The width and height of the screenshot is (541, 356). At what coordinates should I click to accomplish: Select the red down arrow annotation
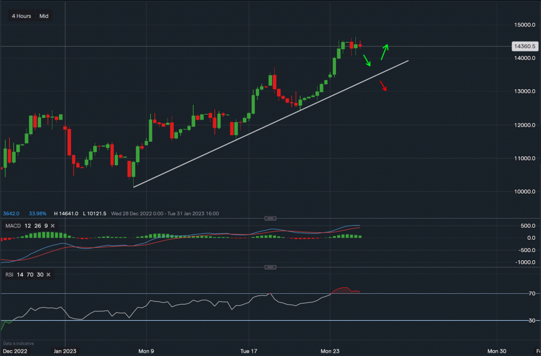pos(384,87)
